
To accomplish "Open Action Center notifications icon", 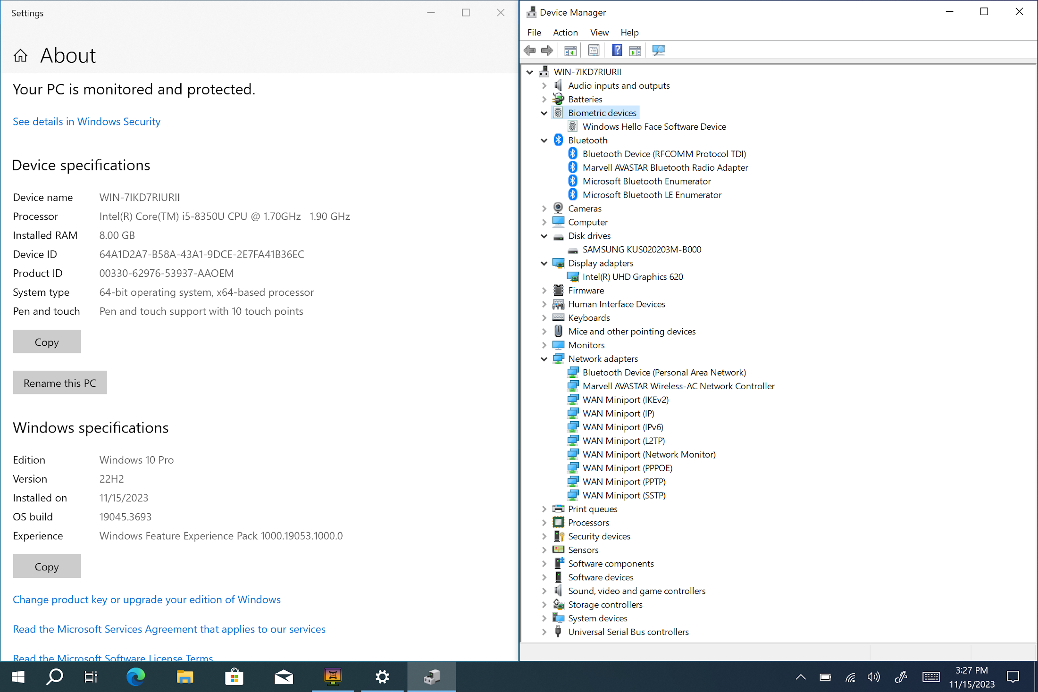I will coord(1013,677).
